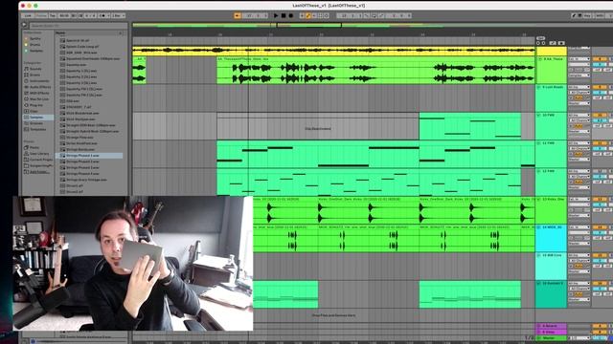Click the arrangement overview bar
The width and height of the screenshot is (613, 344).
[332, 26]
